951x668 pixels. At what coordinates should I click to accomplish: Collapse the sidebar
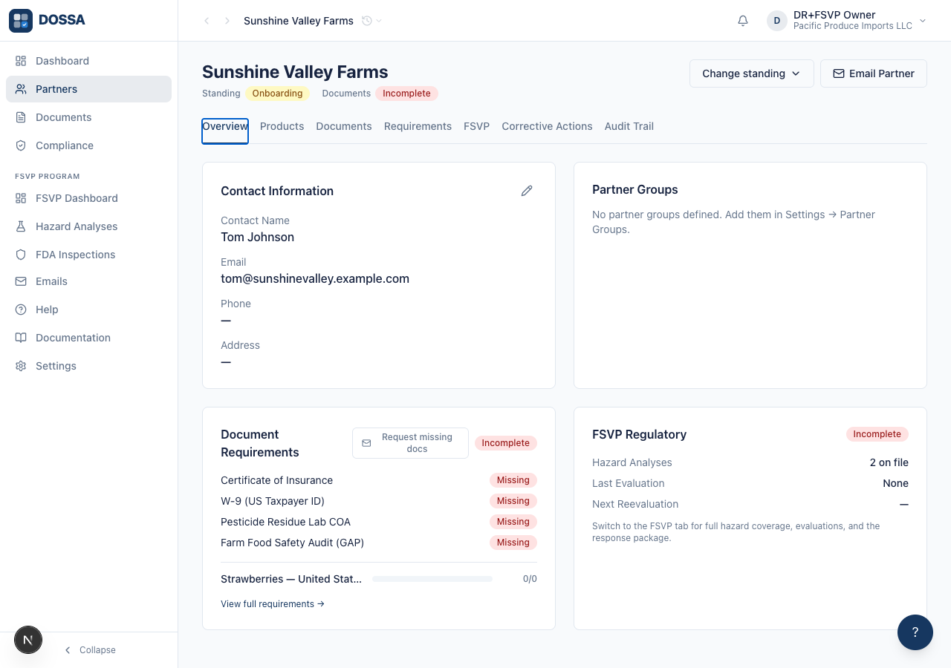pyautogui.click(x=89, y=650)
